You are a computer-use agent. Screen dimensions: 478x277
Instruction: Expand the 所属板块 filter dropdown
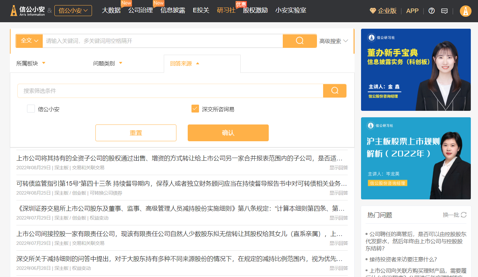point(31,63)
